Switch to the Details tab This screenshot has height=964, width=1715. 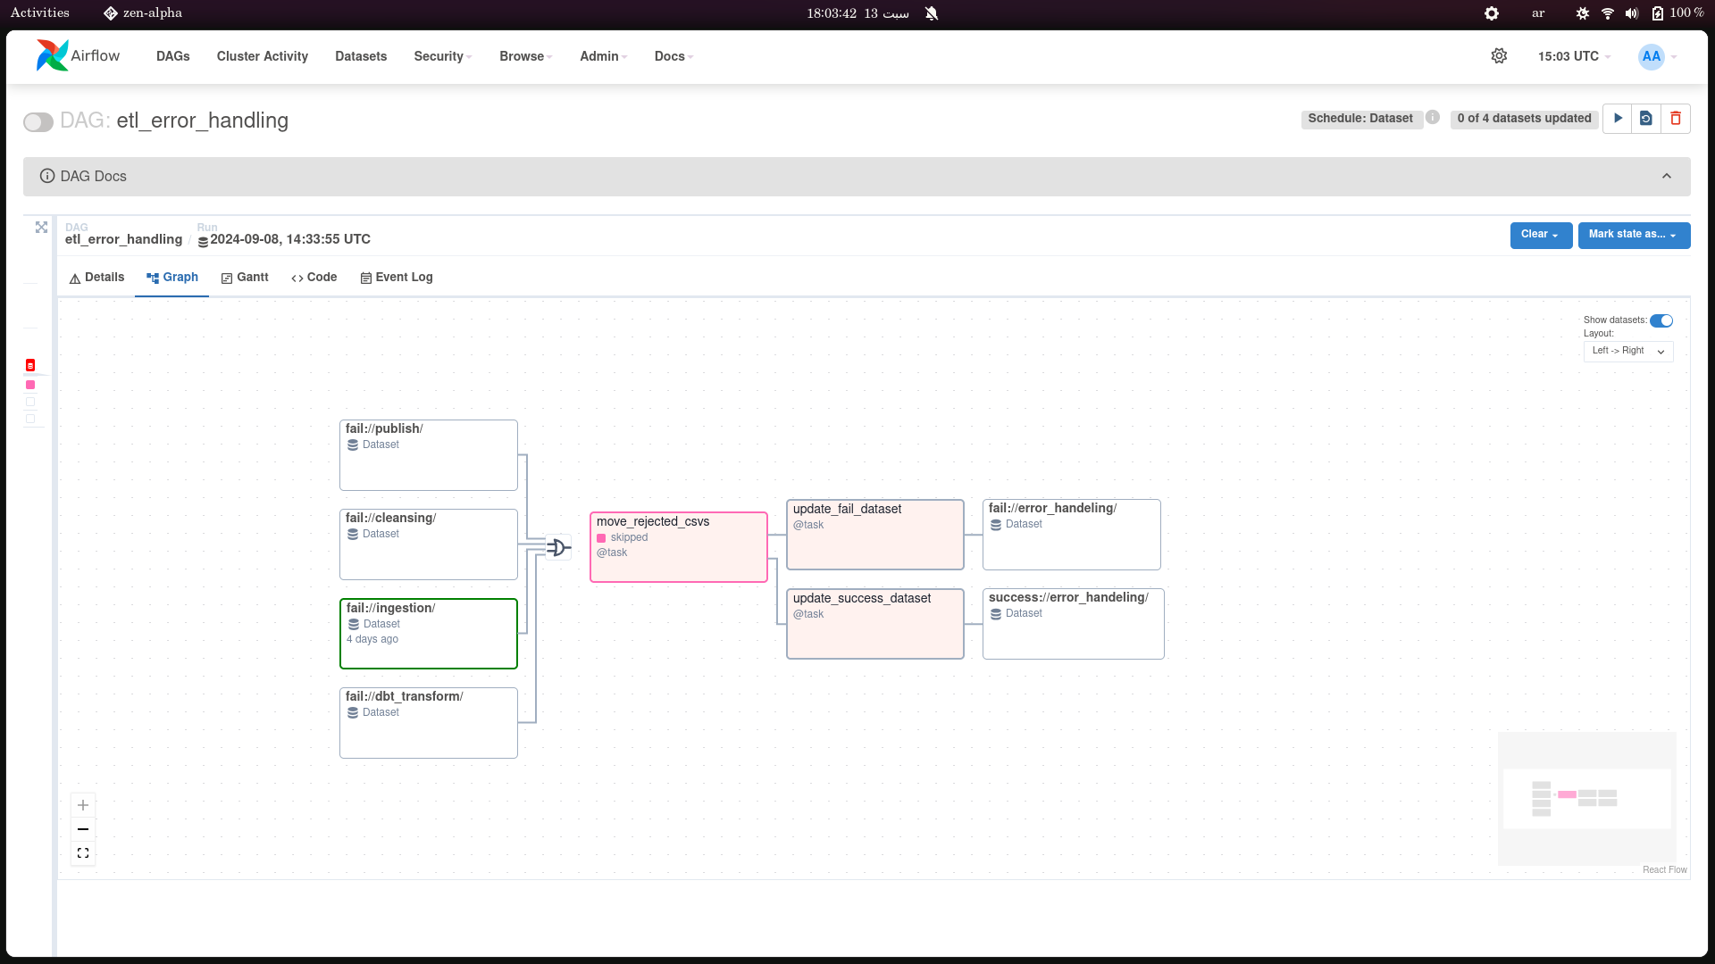point(96,278)
